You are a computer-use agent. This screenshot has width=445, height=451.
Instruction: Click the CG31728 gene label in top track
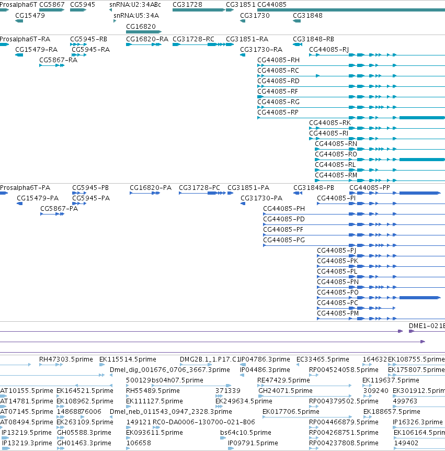click(187, 5)
